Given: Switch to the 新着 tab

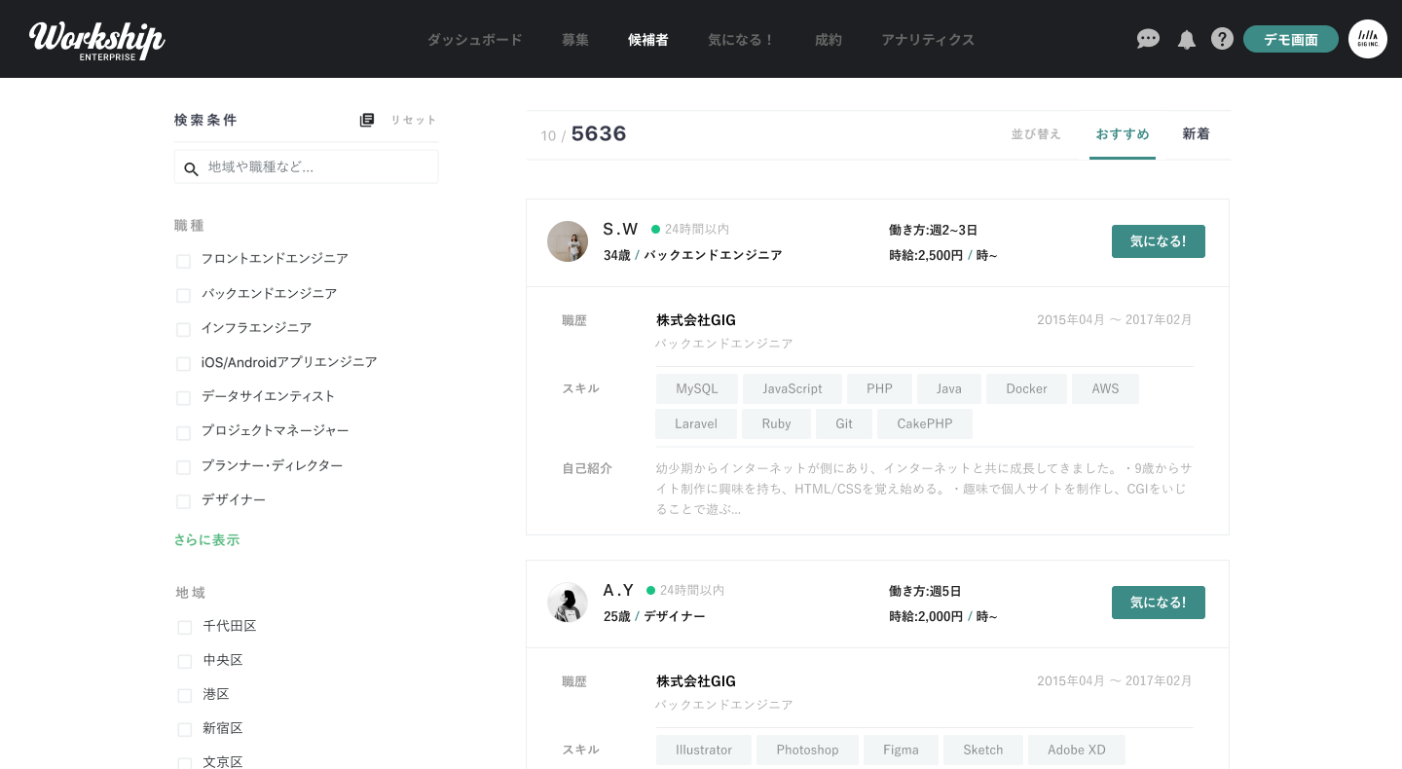Looking at the screenshot, I should [1196, 133].
